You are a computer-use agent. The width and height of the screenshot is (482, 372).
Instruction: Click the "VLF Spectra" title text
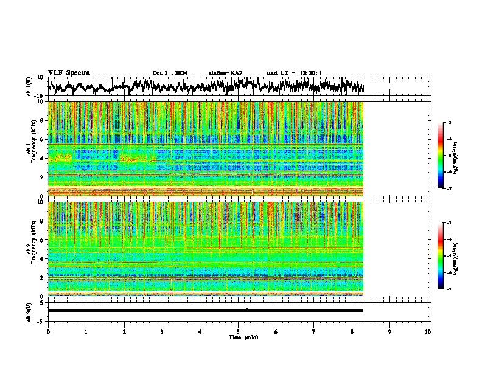pyautogui.click(x=69, y=73)
